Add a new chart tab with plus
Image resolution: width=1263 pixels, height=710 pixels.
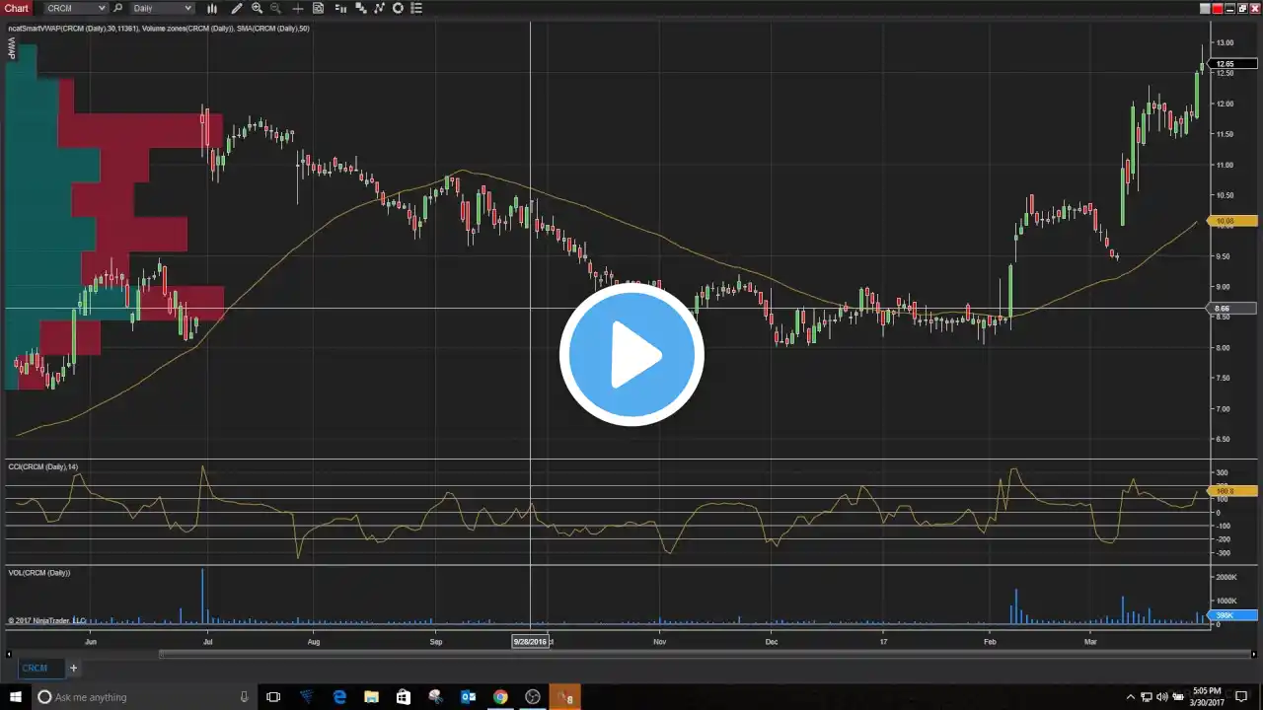pyautogui.click(x=73, y=668)
